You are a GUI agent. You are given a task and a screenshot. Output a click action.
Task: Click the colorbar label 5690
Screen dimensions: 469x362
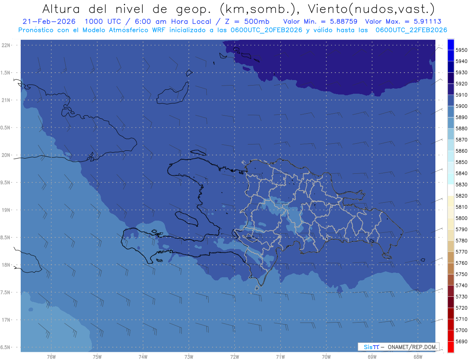tap(461, 341)
